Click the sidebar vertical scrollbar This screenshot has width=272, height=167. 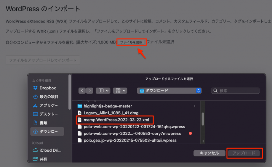(69, 92)
